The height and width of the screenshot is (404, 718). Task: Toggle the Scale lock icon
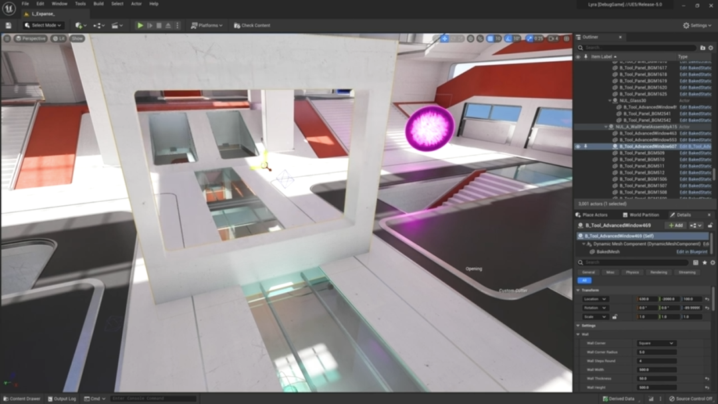(614, 317)
